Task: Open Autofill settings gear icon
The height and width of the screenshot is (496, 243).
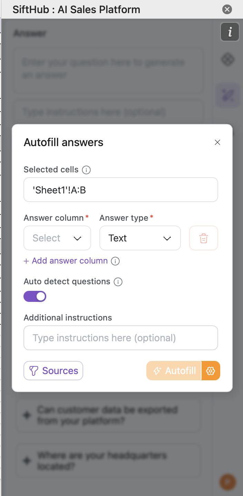Action: tap(211, 371)
